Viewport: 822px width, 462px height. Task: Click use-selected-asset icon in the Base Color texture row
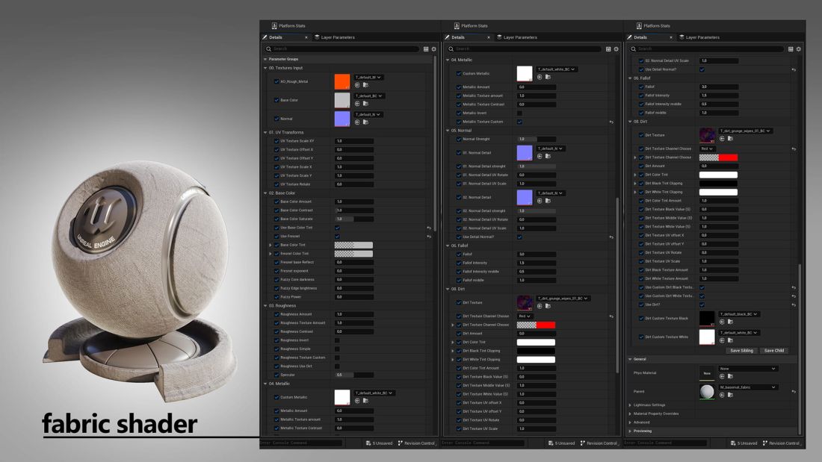(x=357, y=104)
